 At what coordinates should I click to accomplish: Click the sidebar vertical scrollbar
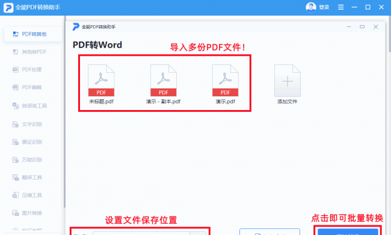[64, 112]
